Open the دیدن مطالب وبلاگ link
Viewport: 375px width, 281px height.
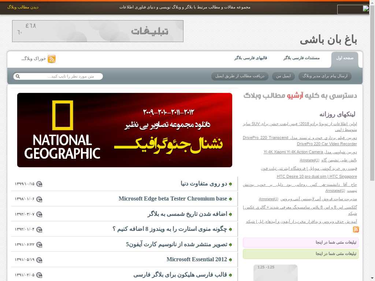coord(23,7)
